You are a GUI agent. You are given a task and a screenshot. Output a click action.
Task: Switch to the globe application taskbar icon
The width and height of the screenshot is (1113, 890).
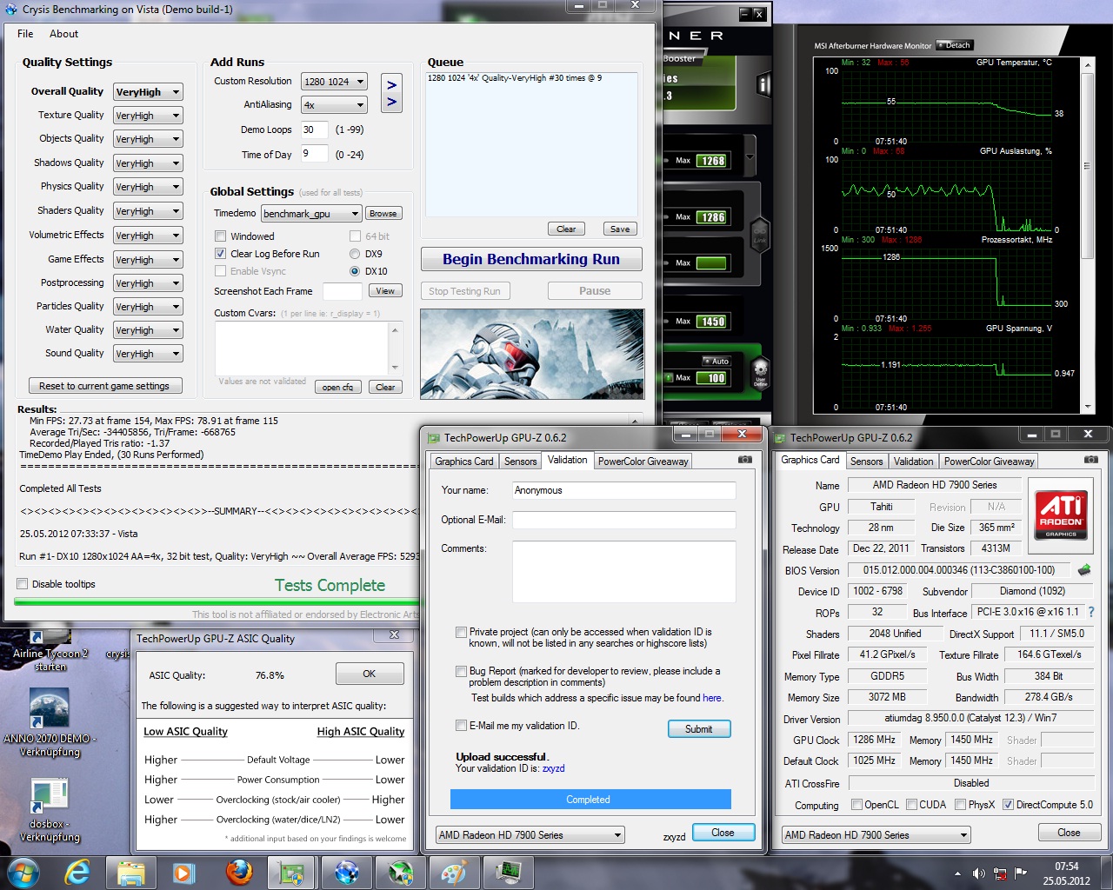point(346,872)
